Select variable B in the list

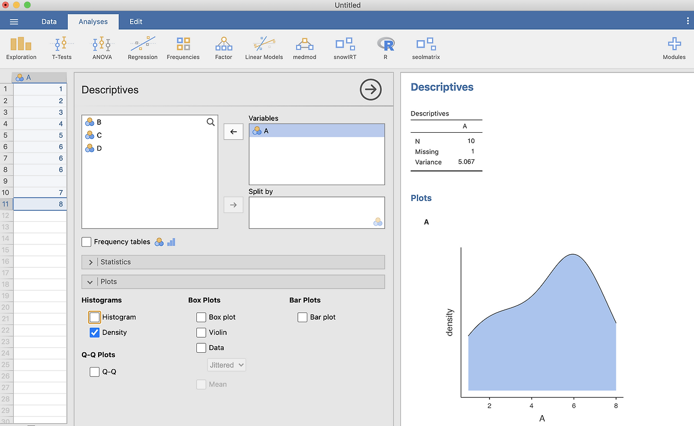[x=150, y=122]
